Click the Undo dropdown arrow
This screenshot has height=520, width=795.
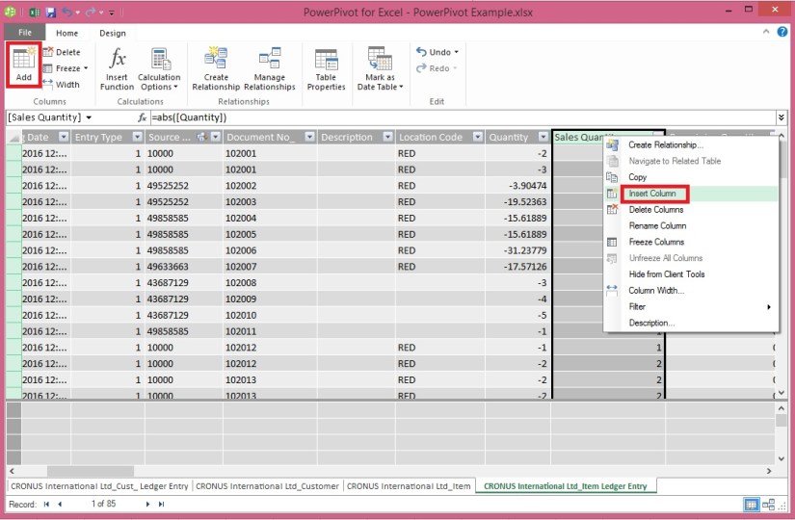(457, 52)
